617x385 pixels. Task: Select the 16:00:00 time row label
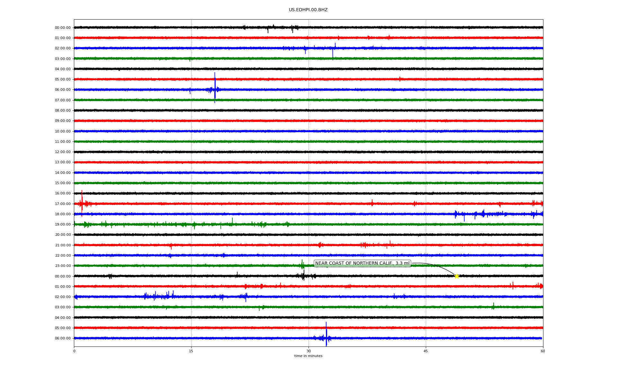tap(63, 193)
